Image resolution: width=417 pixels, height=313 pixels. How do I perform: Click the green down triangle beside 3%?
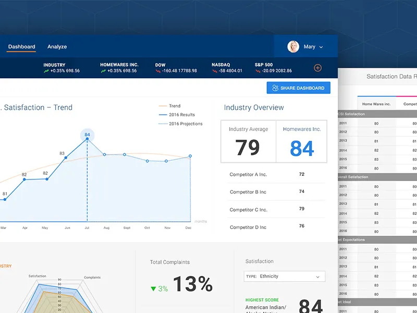coord(153,289)
